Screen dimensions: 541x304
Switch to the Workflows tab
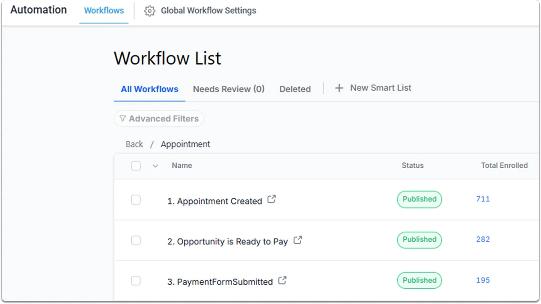click(x=104, y=10)
